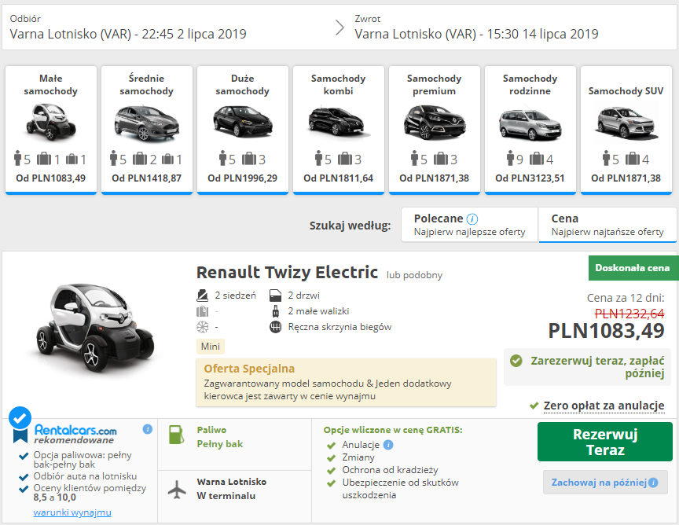Click info icon next to Anulacje
The width and height of the screenshot is (679, 525).
(x=388, y=445)
